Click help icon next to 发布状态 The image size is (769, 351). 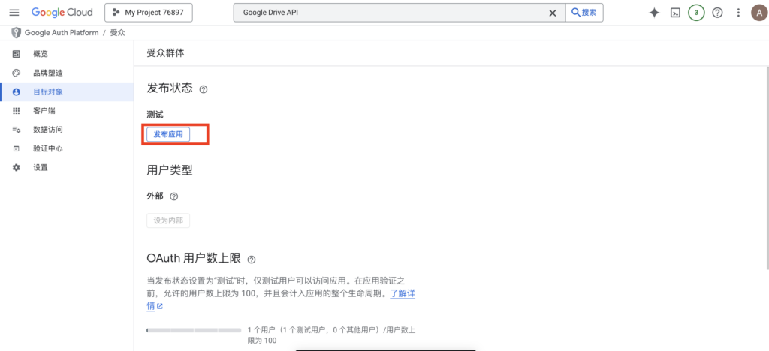pyautogui.click(x=204, y=89)
